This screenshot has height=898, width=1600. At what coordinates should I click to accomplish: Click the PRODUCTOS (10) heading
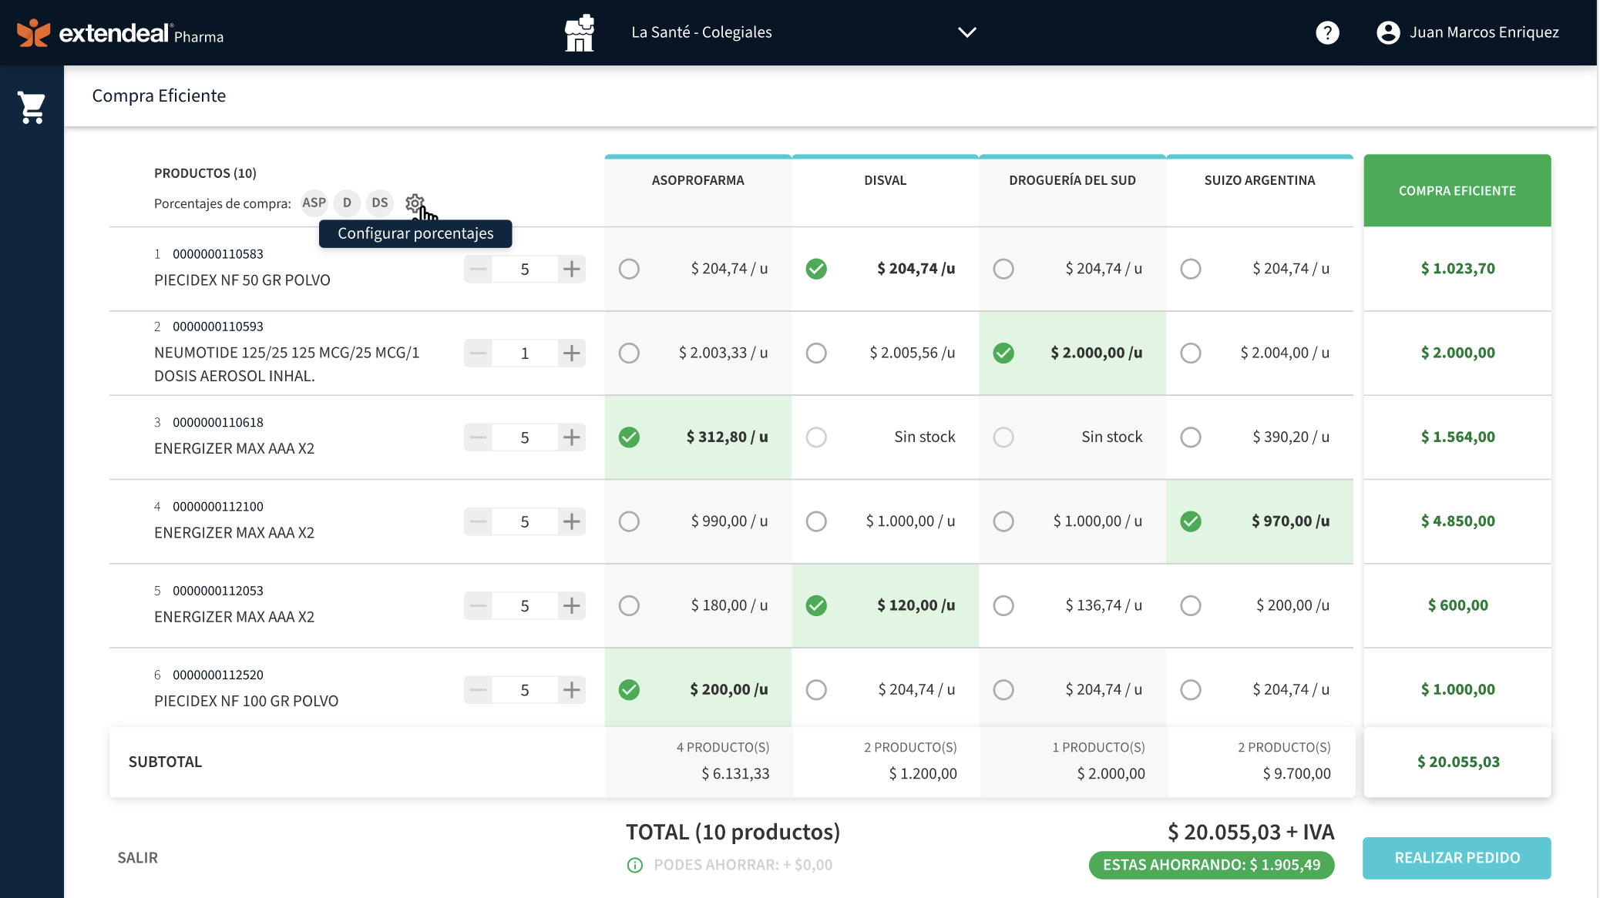[205, 173]
